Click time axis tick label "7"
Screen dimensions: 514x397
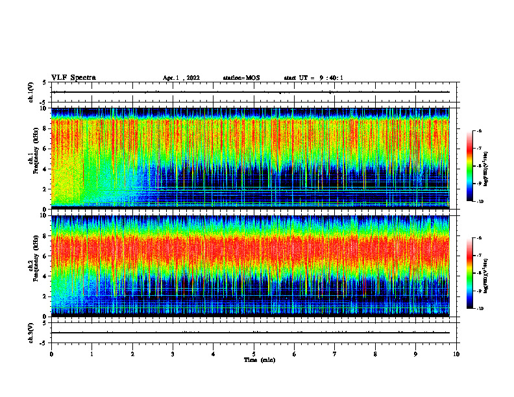pyautogui.click(x=335, y=354)
